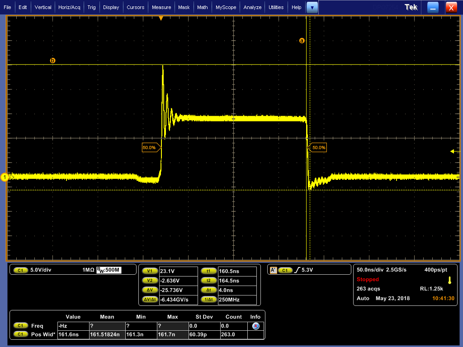Click the rising edge trigger slope icon

pos(297,270)
